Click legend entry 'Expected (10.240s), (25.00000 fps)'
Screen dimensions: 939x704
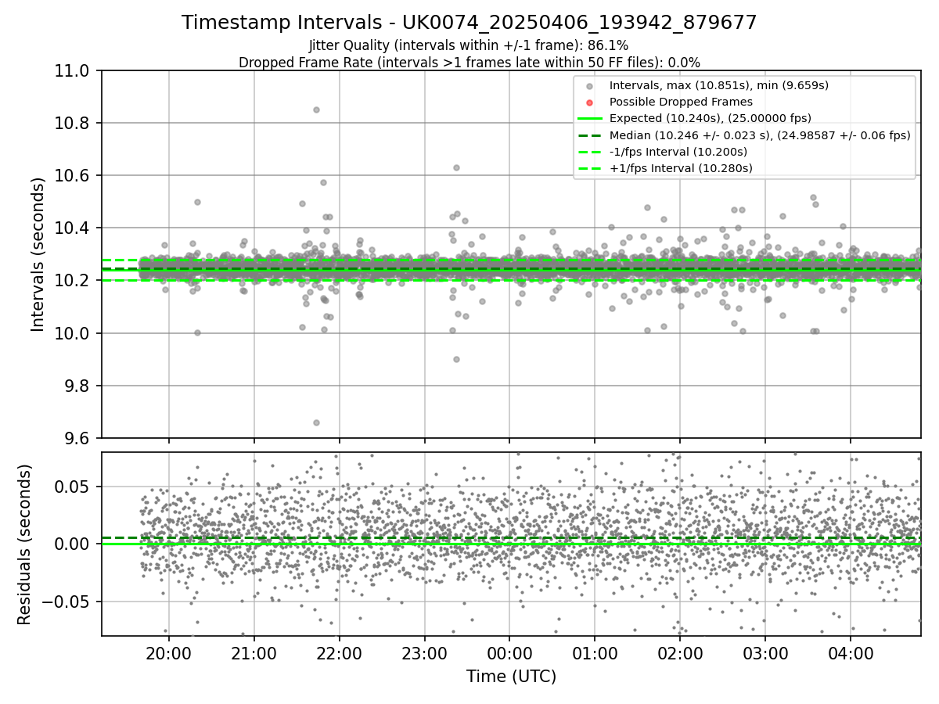(711, 118)
